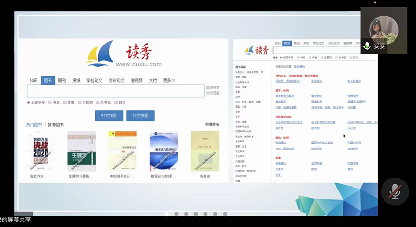
Task: Select 学位论文 tab on the book navigation page
Action: point(318,43)
